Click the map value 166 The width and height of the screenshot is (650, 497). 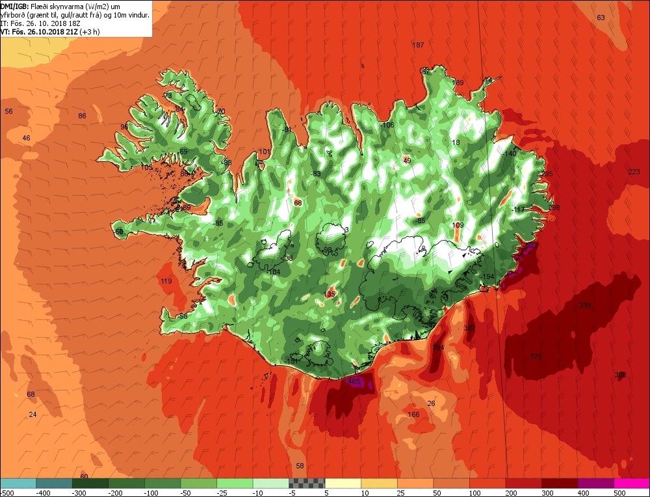coord(413,414)
